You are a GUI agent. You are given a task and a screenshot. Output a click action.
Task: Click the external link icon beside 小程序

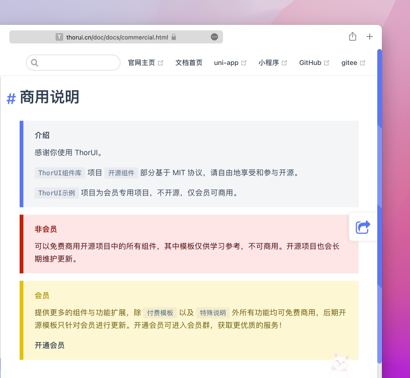pos(285,63)
